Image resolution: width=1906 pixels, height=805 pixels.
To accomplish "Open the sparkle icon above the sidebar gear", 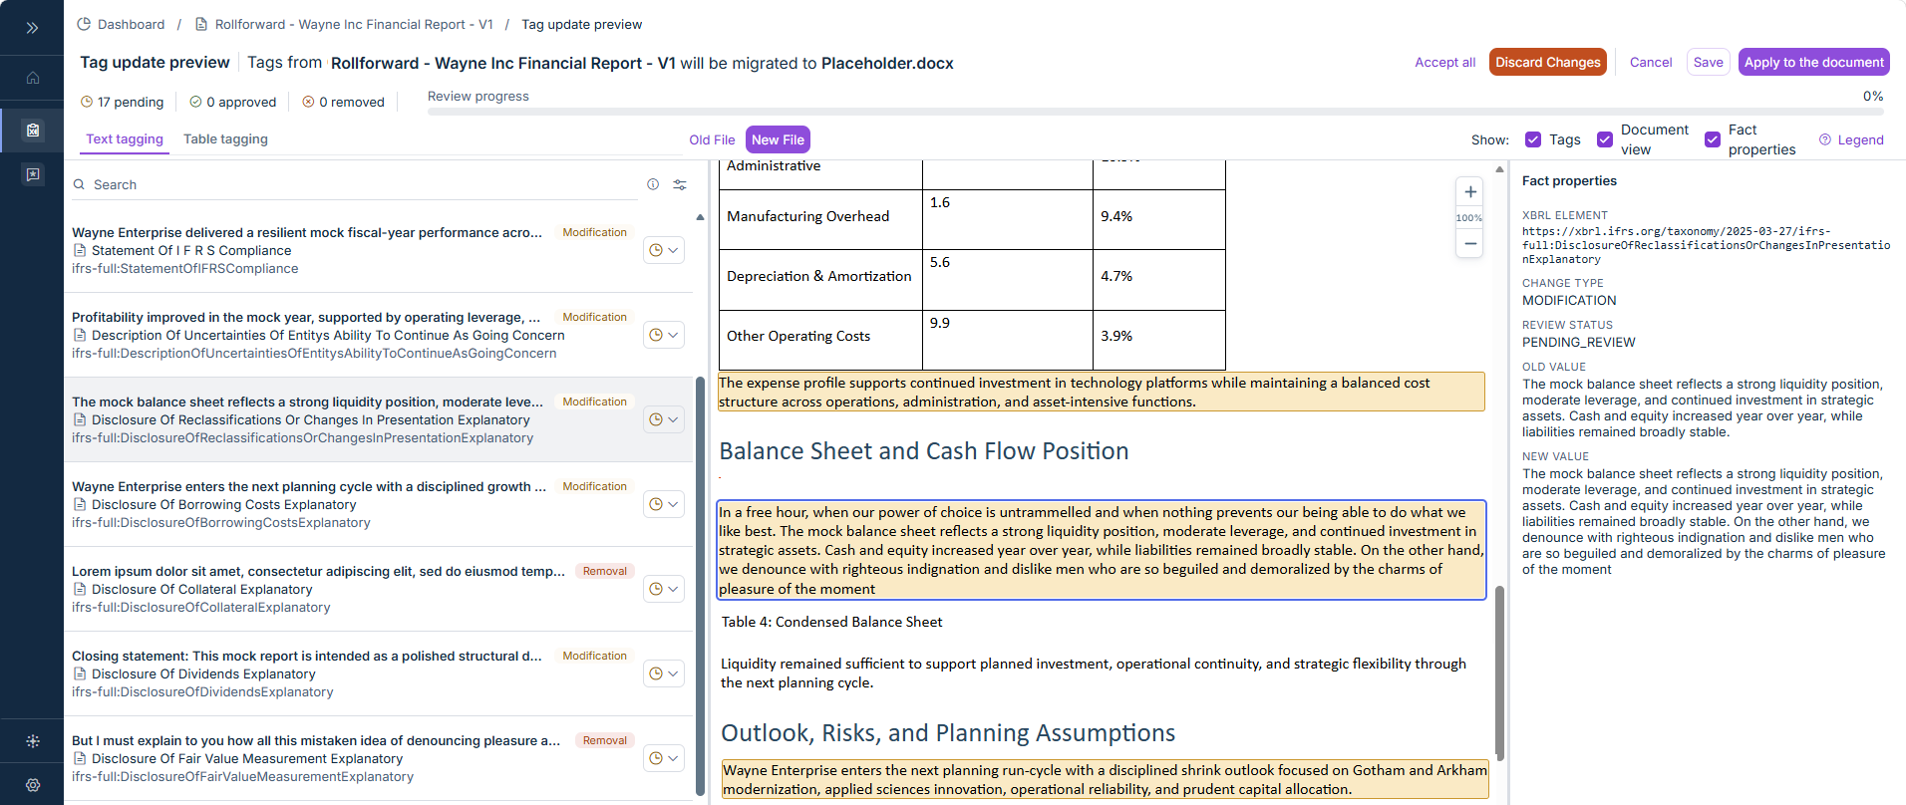I will coord(33,741).
